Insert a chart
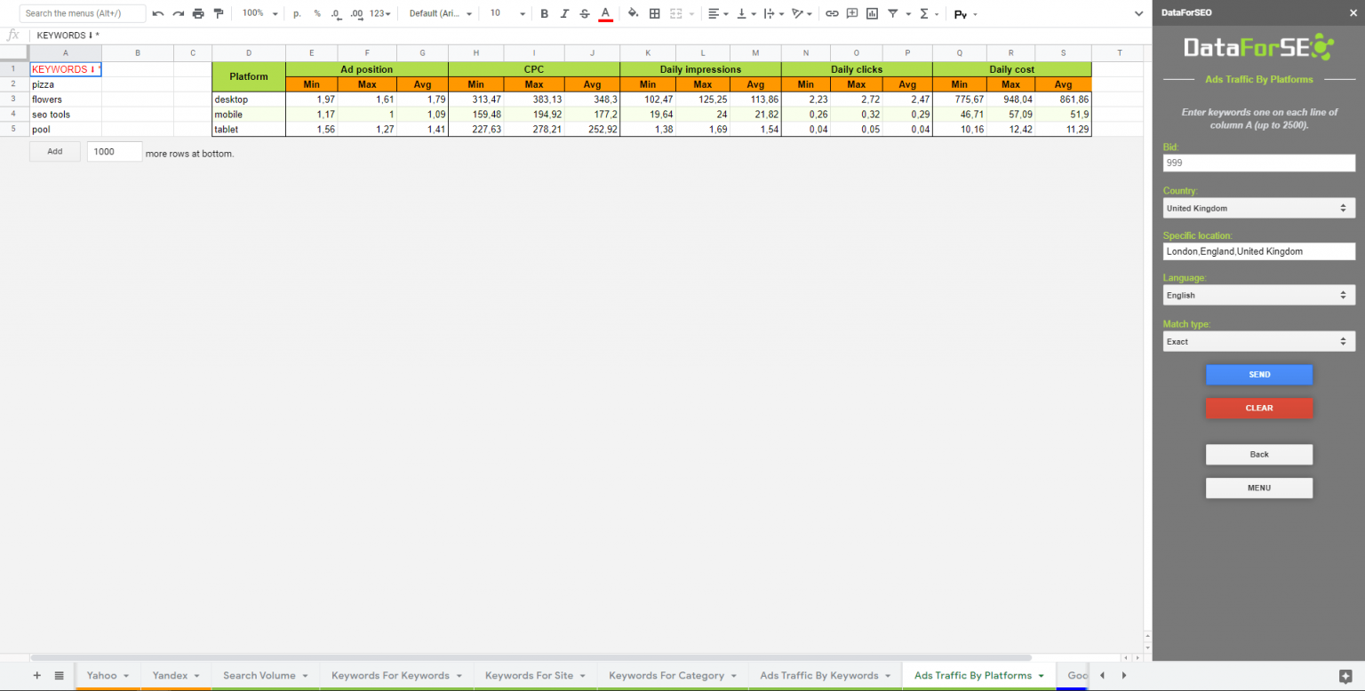This screenshot has width=1365, height=691. pyautogui.click(x=871, y=13)
